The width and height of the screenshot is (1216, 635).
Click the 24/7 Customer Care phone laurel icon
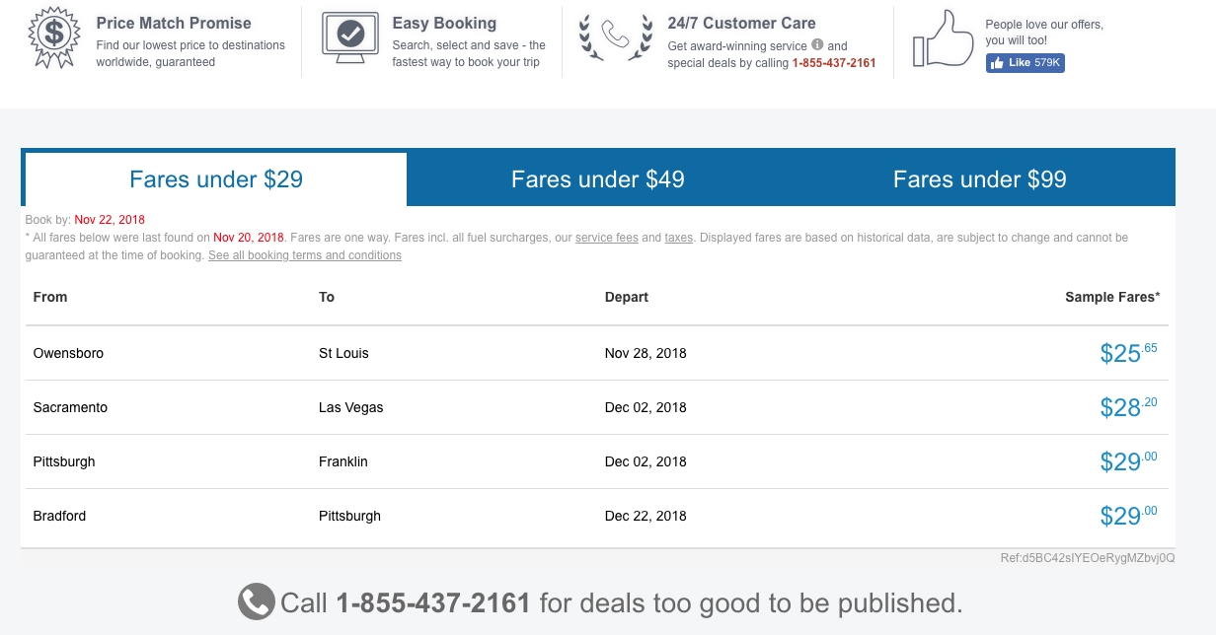click(617, 36)
